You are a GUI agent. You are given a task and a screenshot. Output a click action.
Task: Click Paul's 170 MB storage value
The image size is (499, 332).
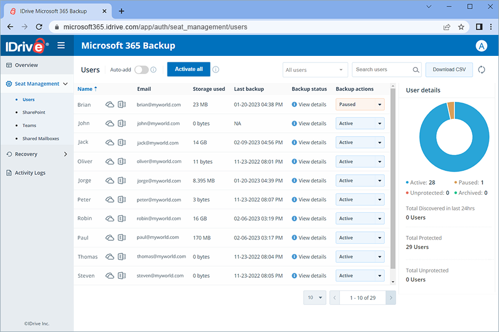[202, 237]
